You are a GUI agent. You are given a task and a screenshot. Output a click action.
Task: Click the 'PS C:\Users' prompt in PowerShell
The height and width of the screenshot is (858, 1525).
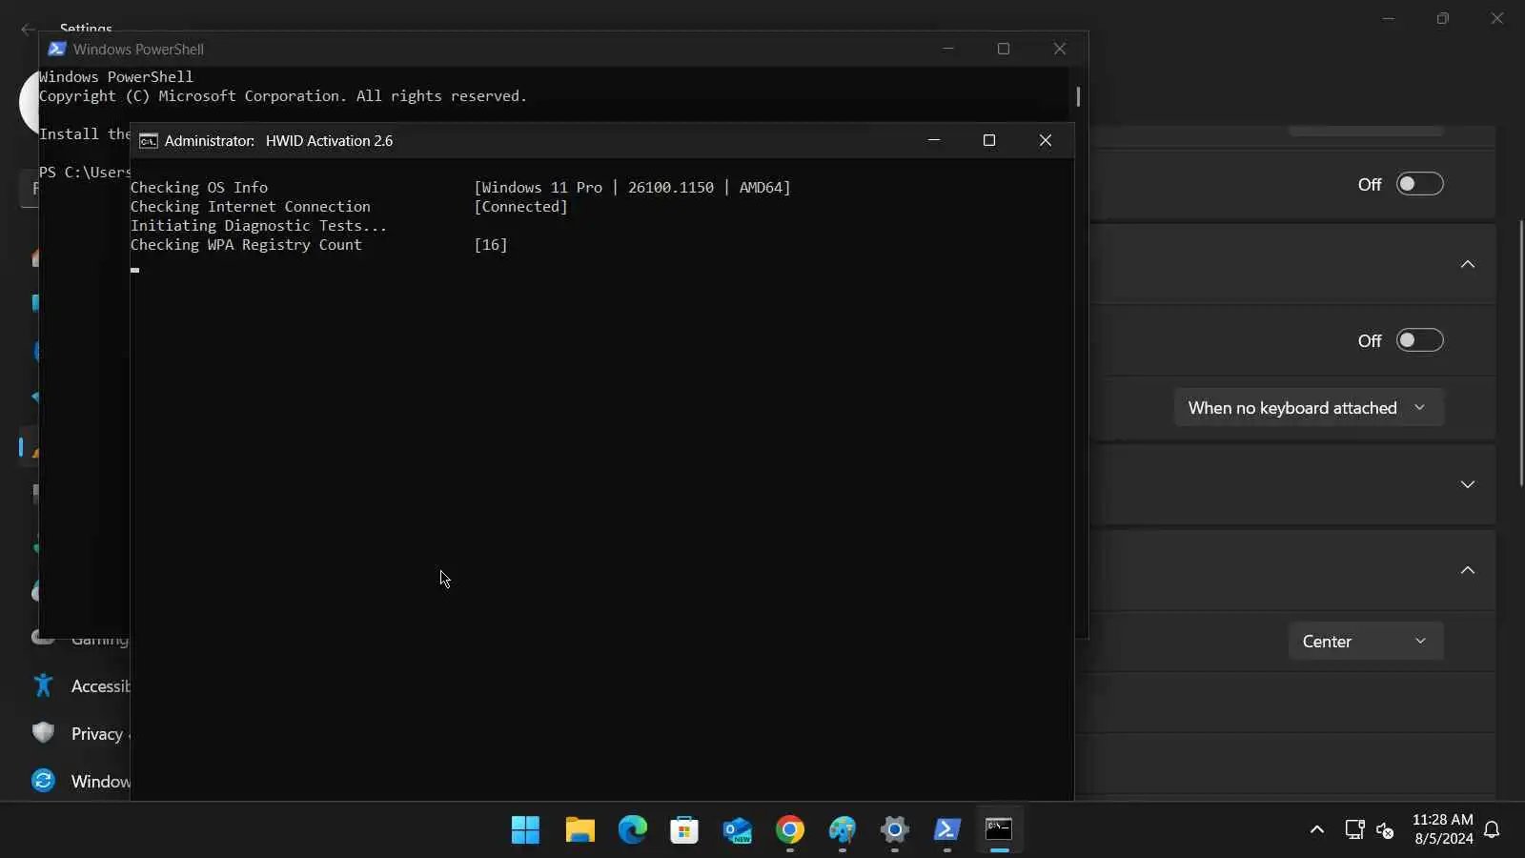click(x=85, y=173)
